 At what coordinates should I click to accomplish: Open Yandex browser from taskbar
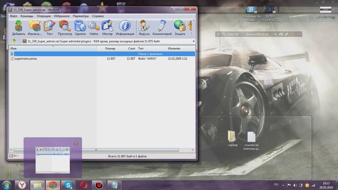pyautogui.click(x=22, y=185)
